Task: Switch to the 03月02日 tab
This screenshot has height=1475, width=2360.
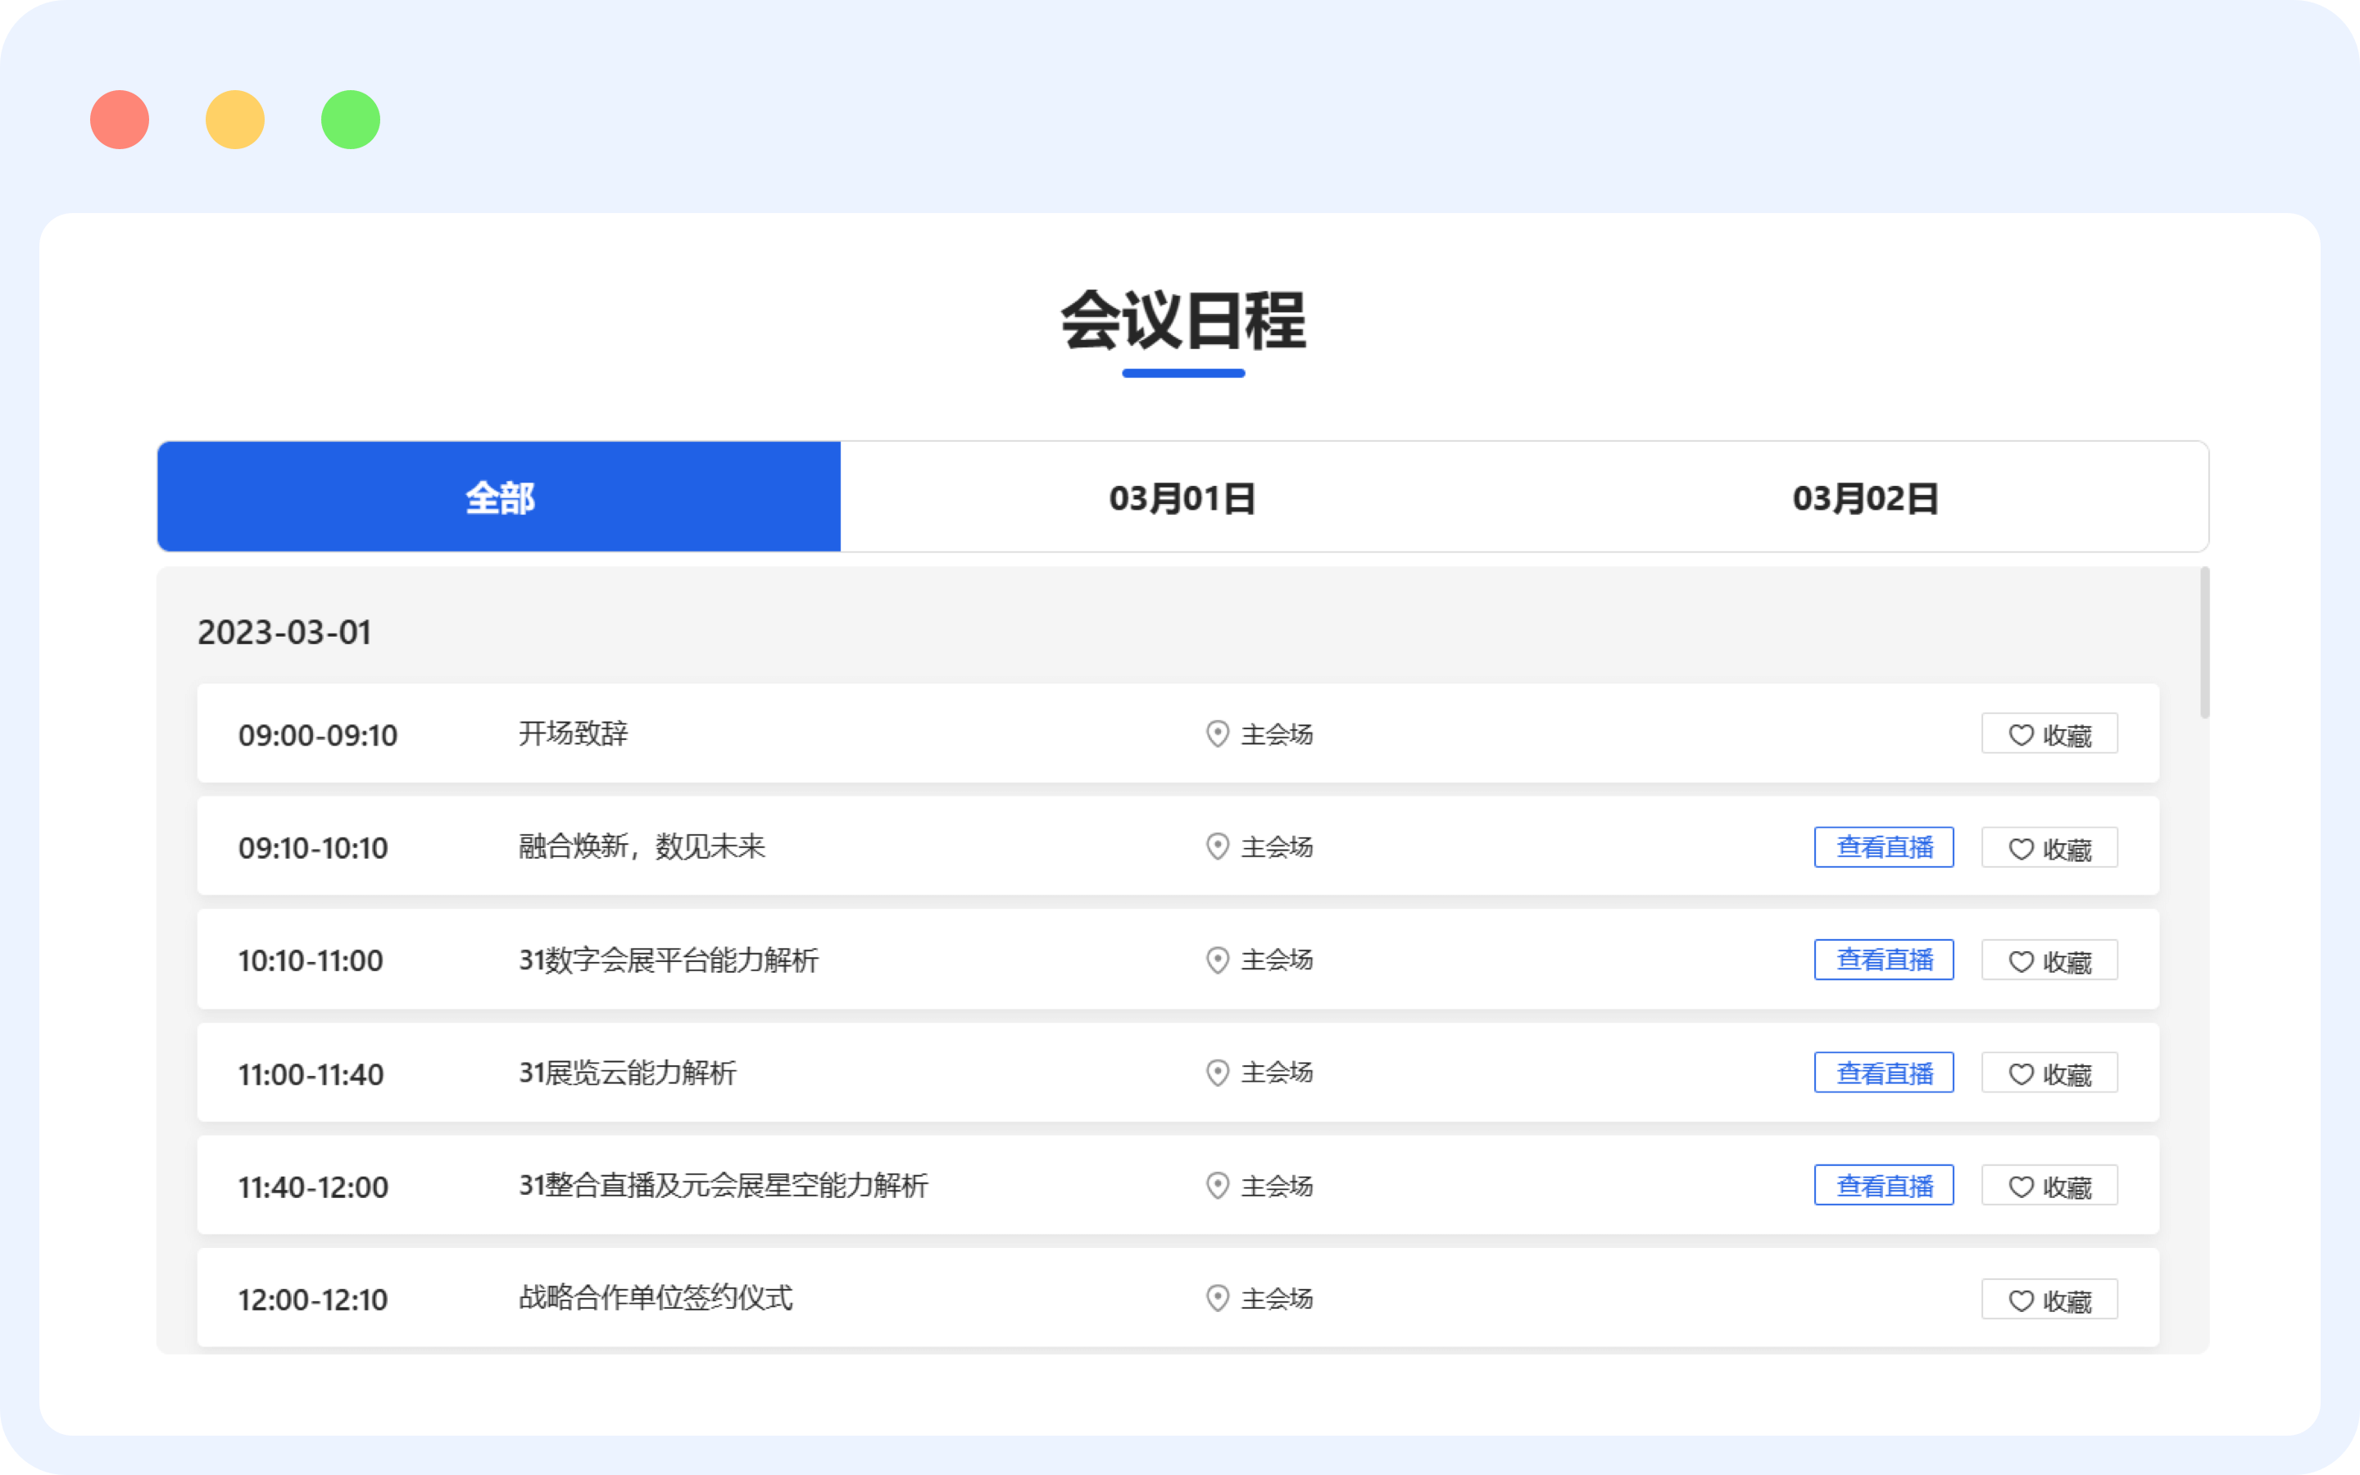Action: click(1866, 497)
